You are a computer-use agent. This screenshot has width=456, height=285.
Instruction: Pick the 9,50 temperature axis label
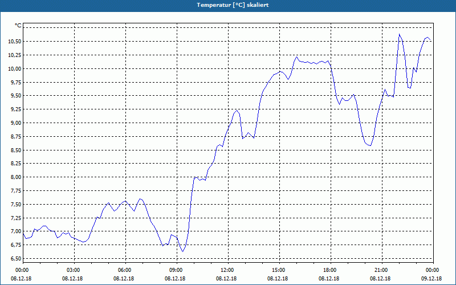point(16,96)
